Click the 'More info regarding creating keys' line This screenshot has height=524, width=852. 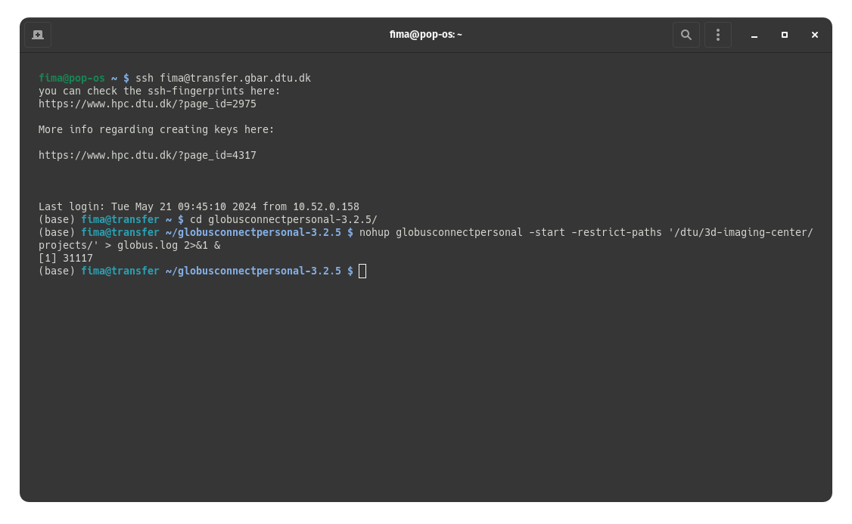[157, 129]
